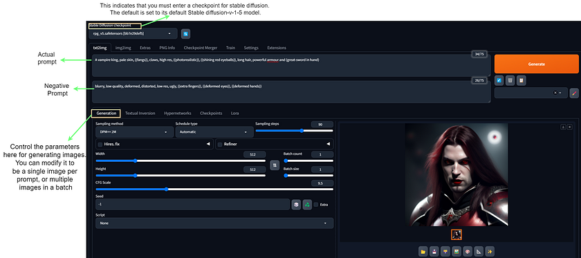This screenshot has height=258, width=581.
Task: Select the generated vampire thumbnail below preview
Action: 456,234
